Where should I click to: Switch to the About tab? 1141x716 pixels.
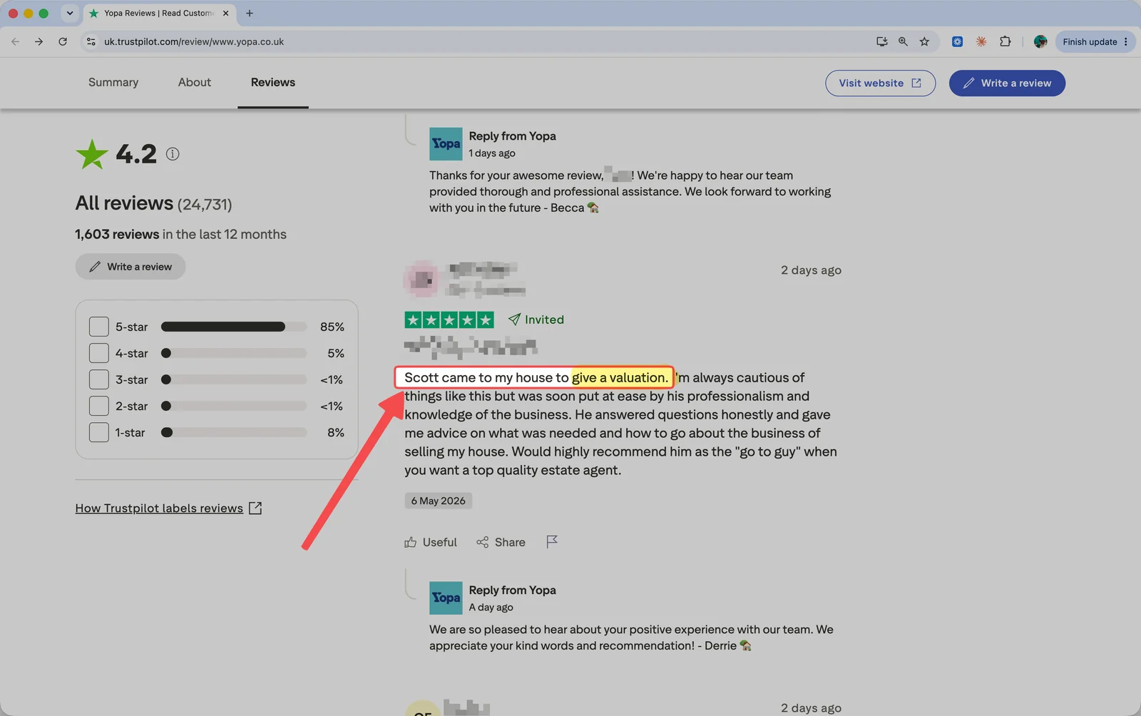pos(195,82)
